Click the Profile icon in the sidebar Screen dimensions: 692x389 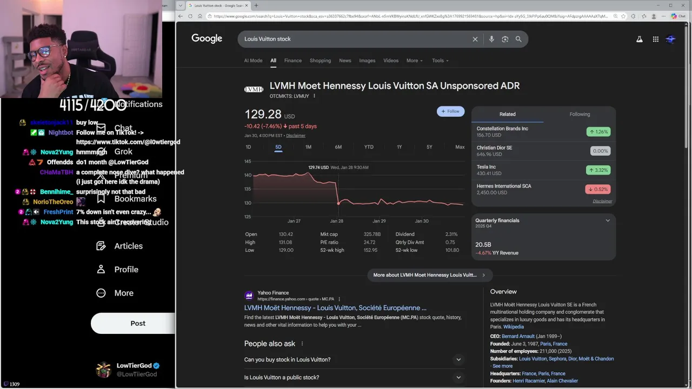101,269
